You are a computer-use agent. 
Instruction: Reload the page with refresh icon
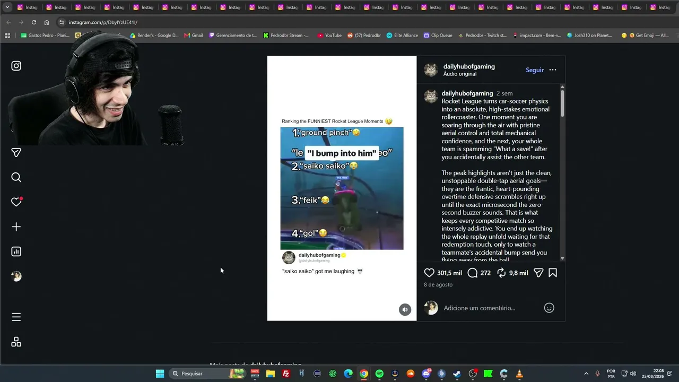pos(34,22)
